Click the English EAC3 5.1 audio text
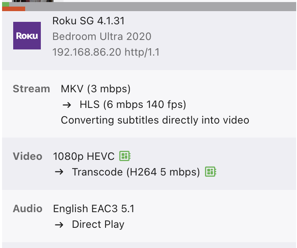Image resolution: width=297 pixels, height=248 pixels. (94, 209)
